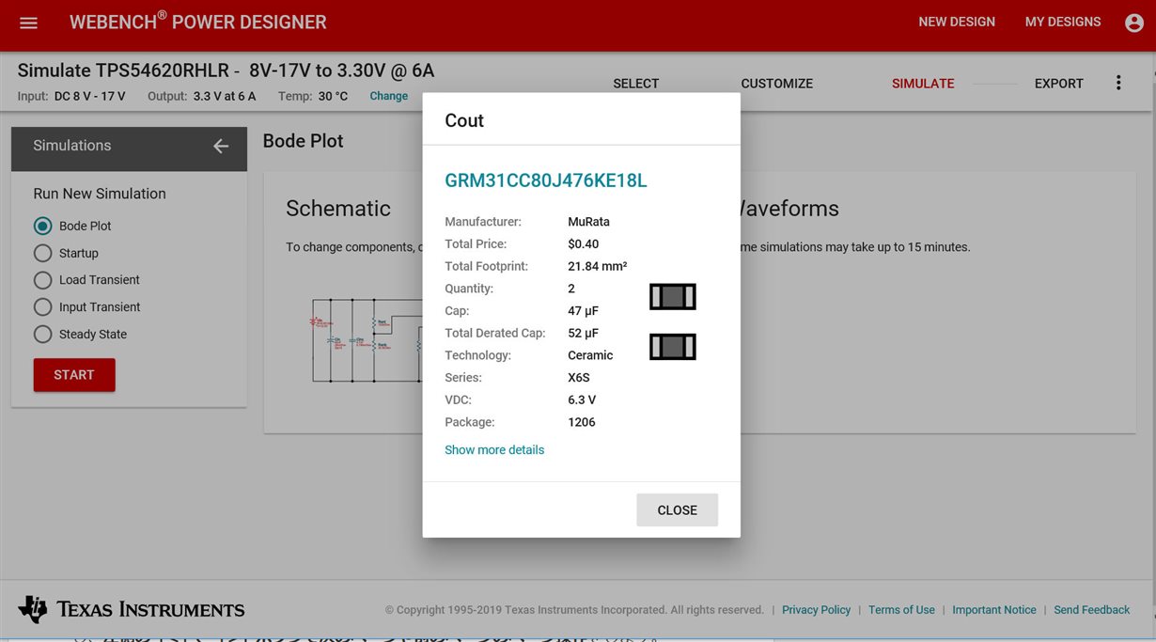Select the Bode Plot radio button

pos(42,226)
